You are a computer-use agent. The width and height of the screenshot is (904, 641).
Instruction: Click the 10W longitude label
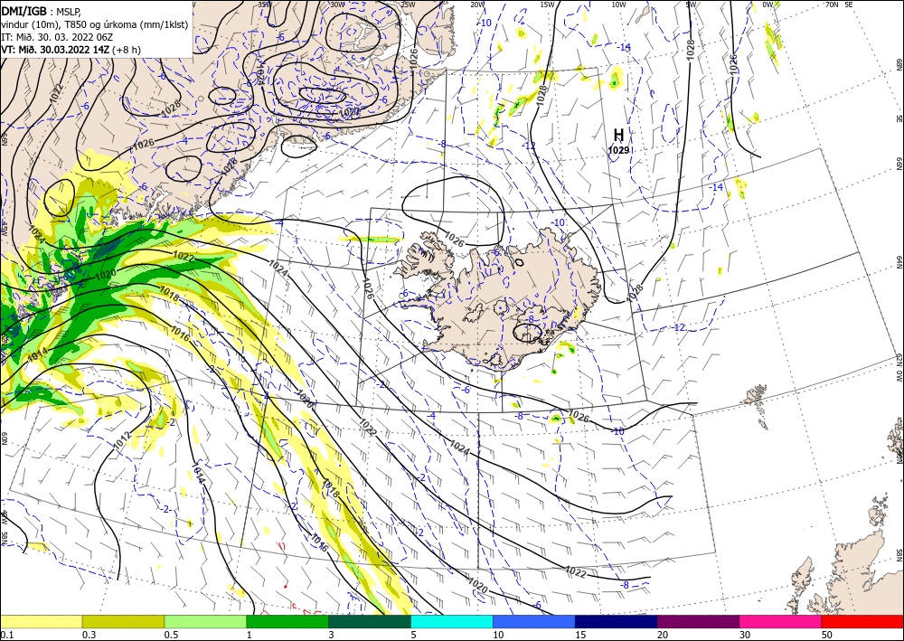click(x=618, y=5)
